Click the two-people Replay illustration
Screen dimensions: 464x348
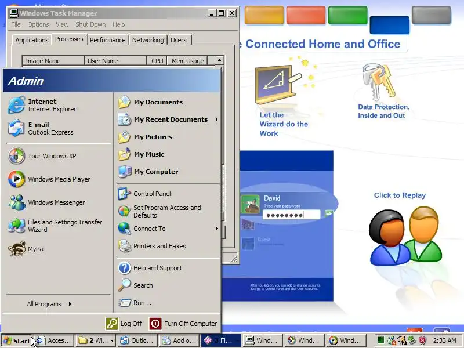point(405,236)
